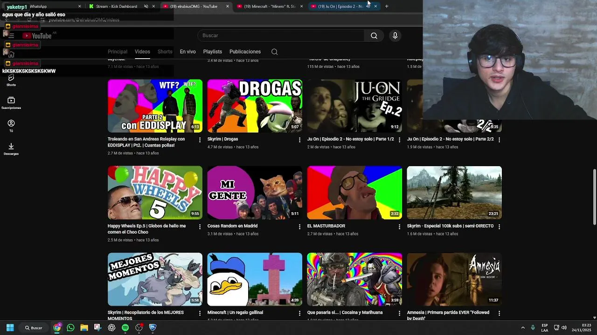Open options for Cosas Random en Madrid video
This screenshot has width=597, height=335.
(299, 227)
